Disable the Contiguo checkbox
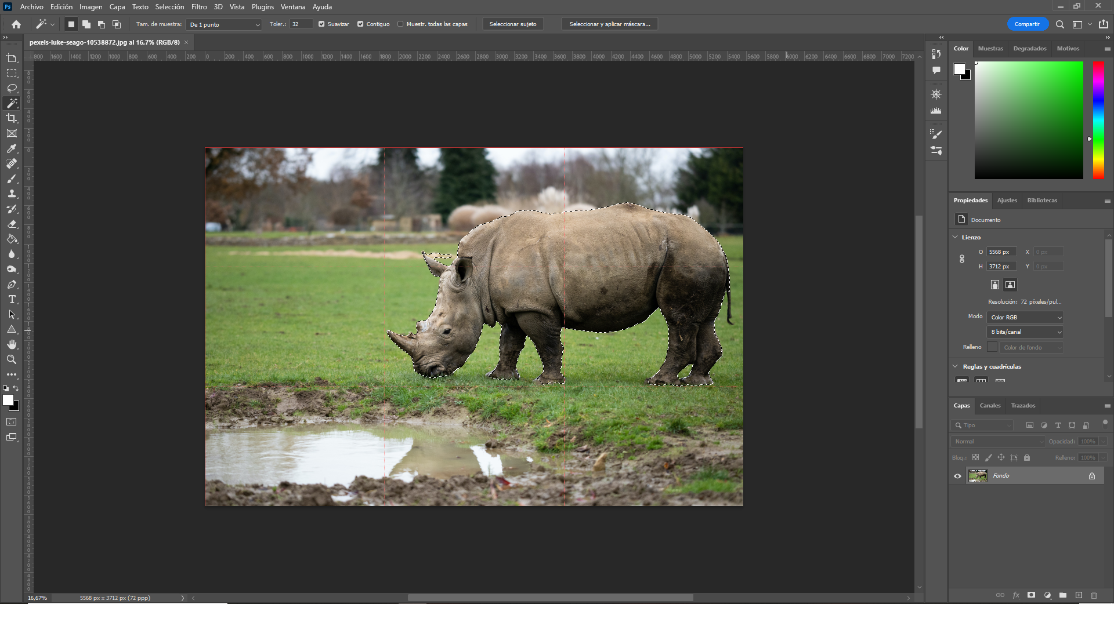 (360, 24)
